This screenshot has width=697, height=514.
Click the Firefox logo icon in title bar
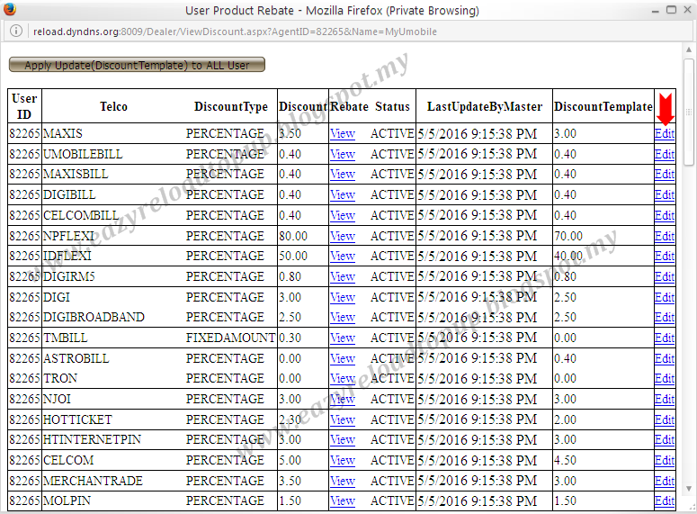click(10, 10)
